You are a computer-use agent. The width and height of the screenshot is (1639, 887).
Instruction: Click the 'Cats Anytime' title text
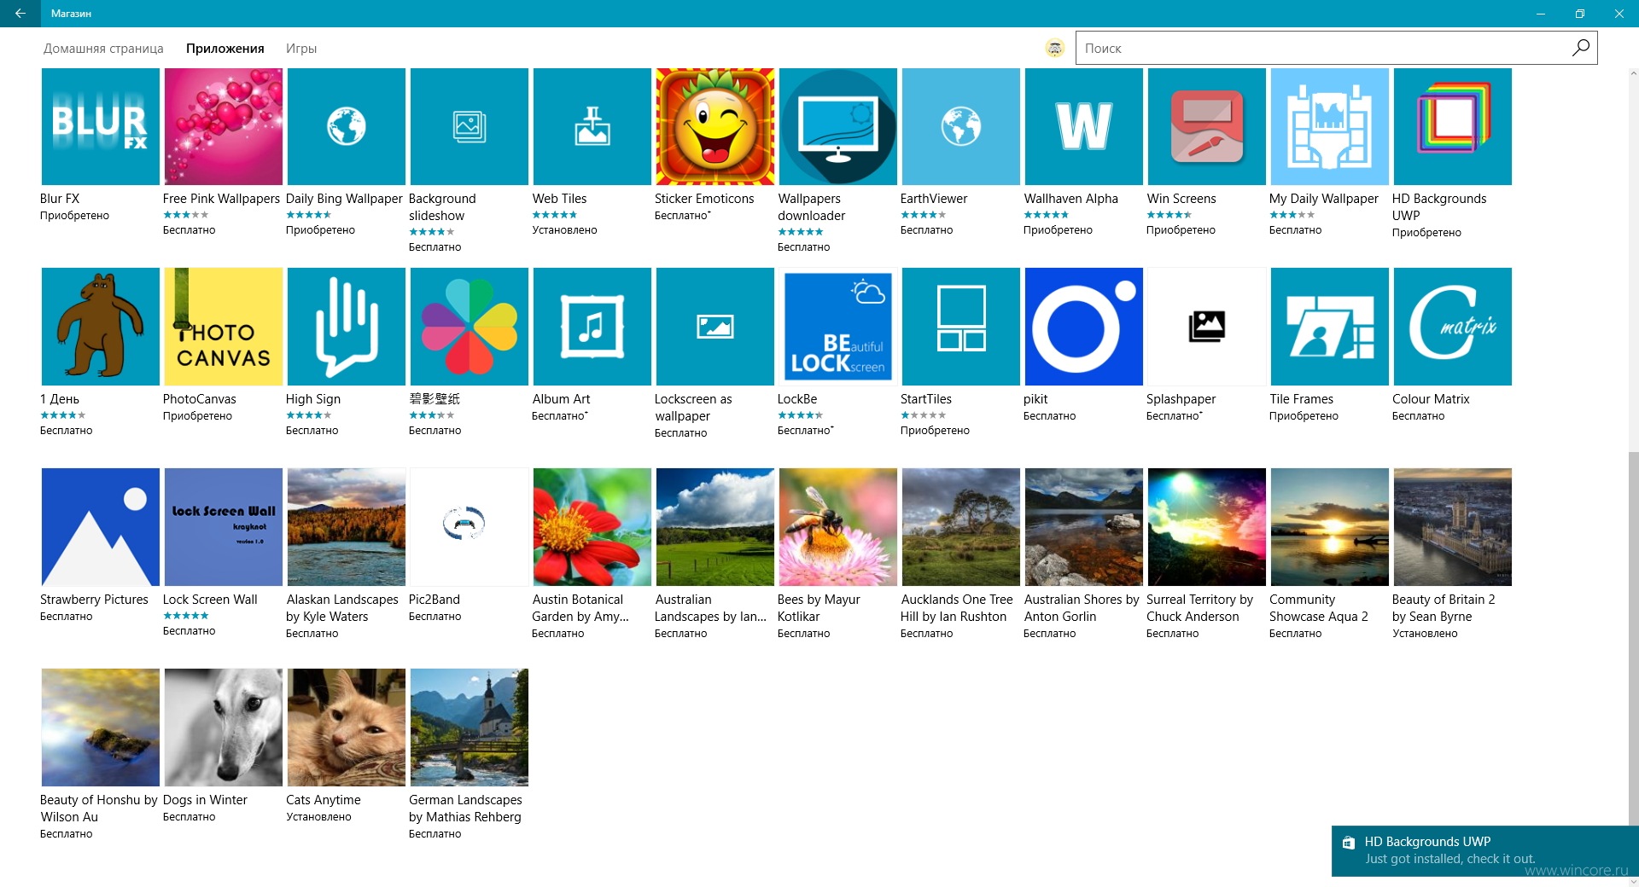point(323,800)
